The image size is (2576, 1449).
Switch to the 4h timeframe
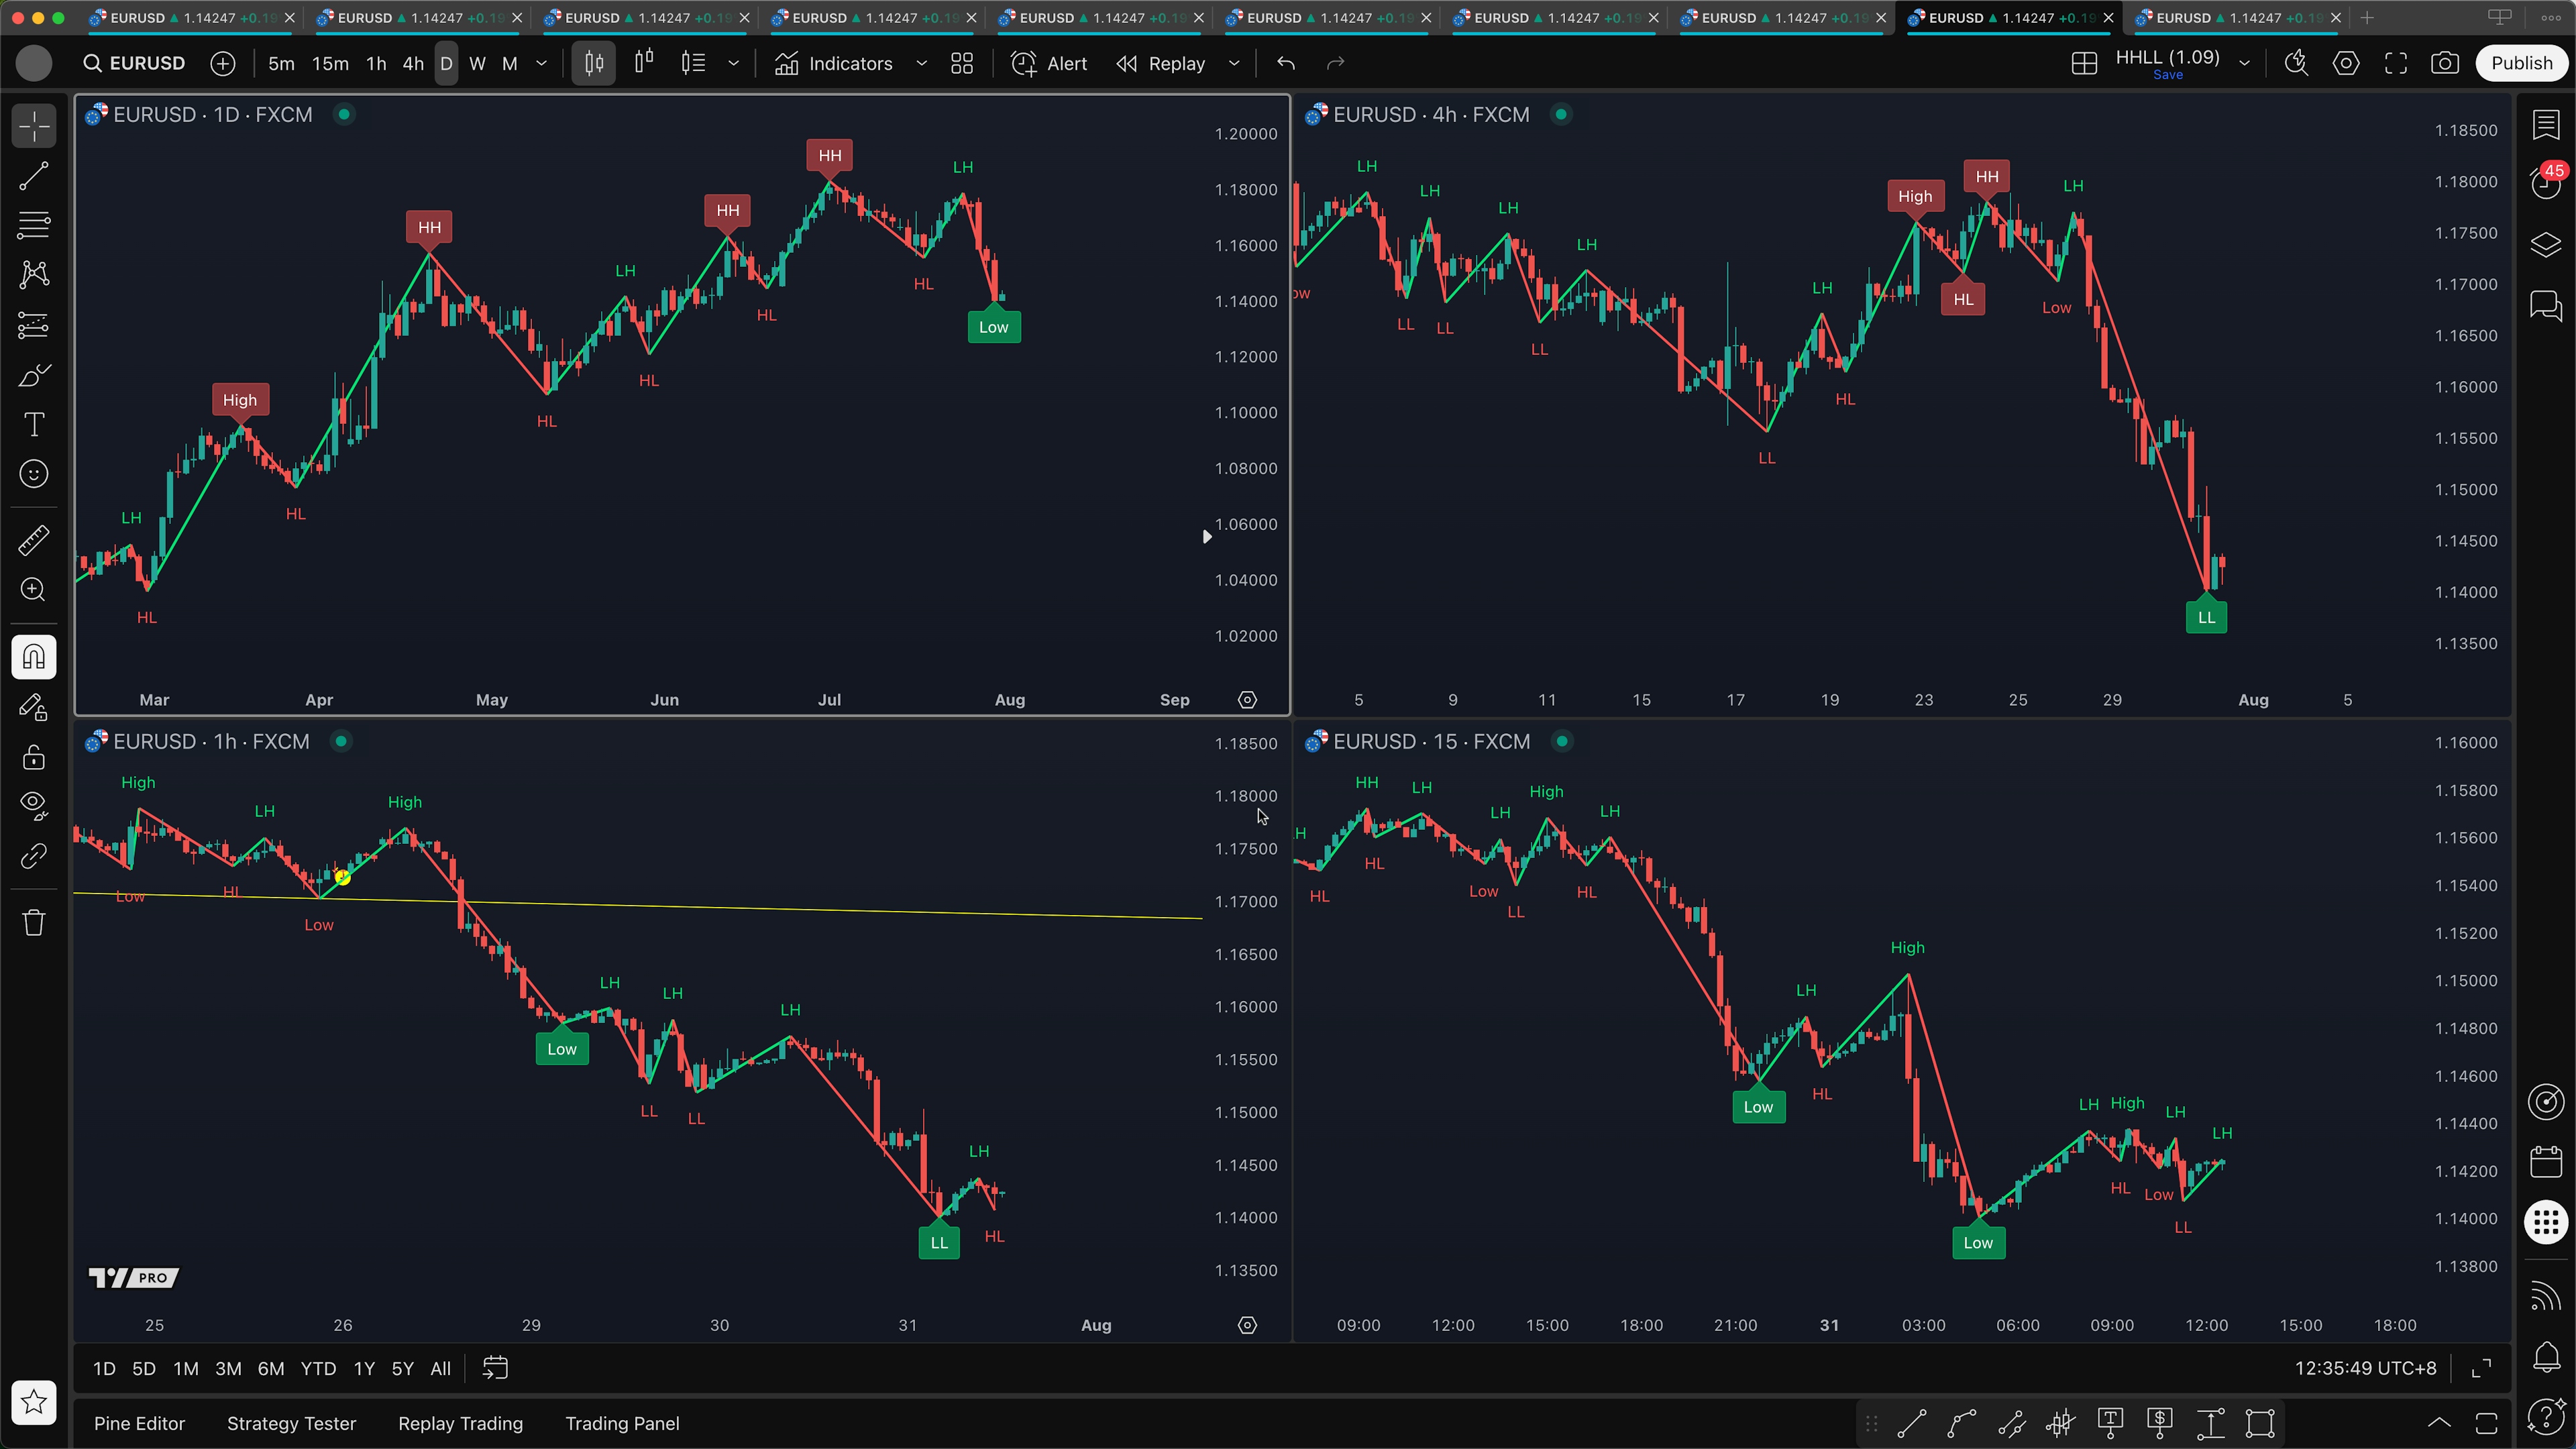[x=413, y=63]
